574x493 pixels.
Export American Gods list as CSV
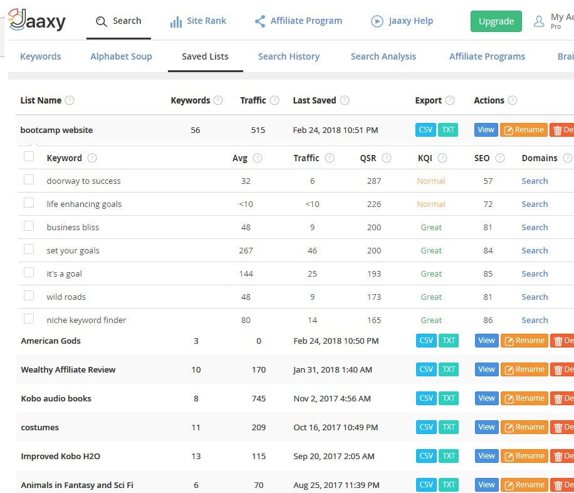point(427,341)
